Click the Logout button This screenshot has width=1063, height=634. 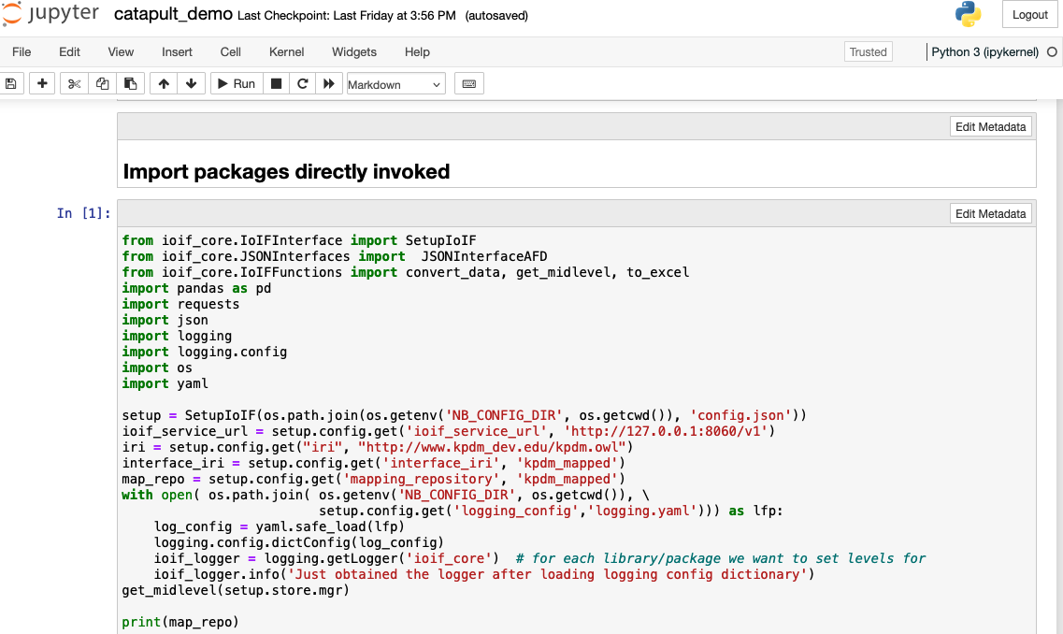(x=1029, y=14)
